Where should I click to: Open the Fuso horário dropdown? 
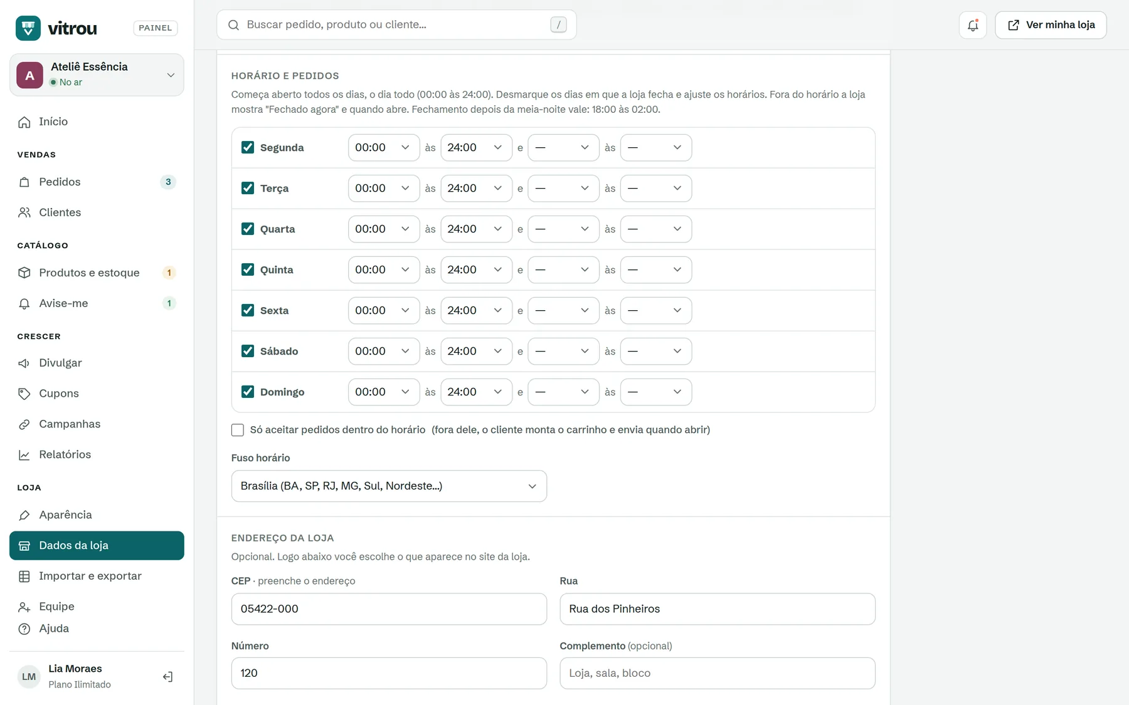click(389, 486)
